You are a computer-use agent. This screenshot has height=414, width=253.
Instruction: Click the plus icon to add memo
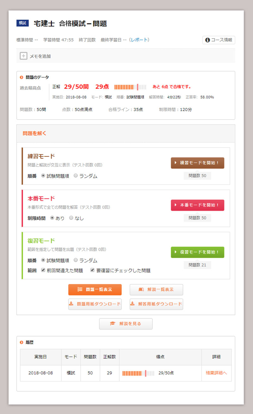23,56
